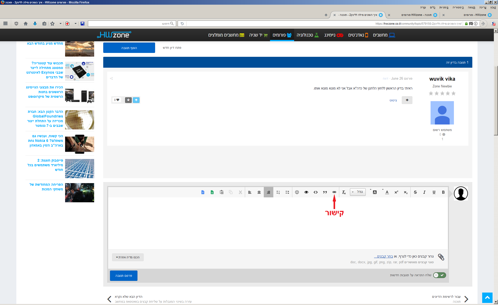Insert a quote with the quotation icon

point(325,192)
